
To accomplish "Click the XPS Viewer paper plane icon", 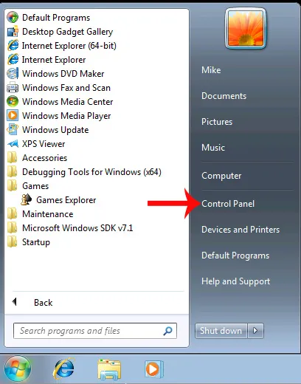I will coord(13,144).
